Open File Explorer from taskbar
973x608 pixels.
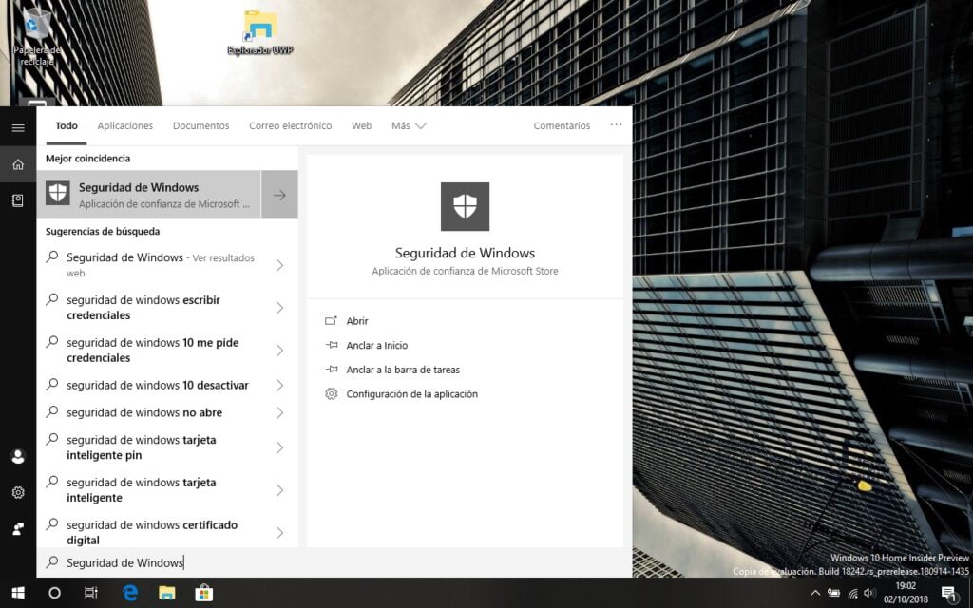tap(167, 593)
